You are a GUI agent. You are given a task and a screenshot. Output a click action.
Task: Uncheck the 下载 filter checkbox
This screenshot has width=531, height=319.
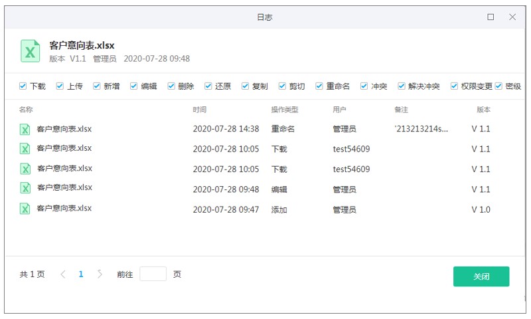click(x=23, y=86)
